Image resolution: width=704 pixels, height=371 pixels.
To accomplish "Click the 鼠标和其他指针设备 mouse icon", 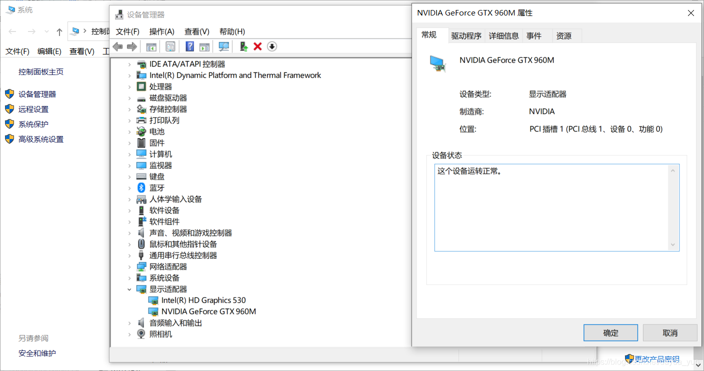I will (x=141, y=244).
